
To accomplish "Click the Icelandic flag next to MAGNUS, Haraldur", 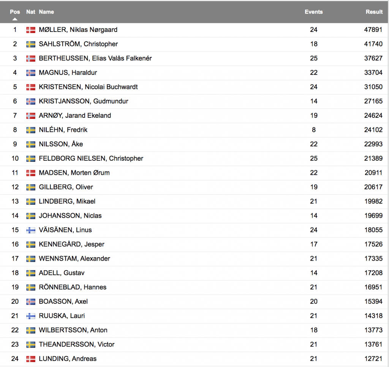I will click(31, 73).
